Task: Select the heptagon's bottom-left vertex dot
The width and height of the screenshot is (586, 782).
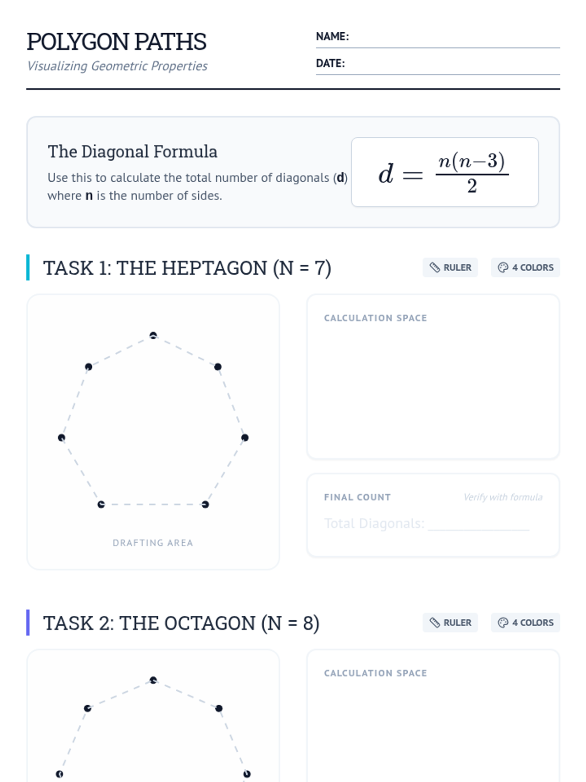Action: coord(101,504)
